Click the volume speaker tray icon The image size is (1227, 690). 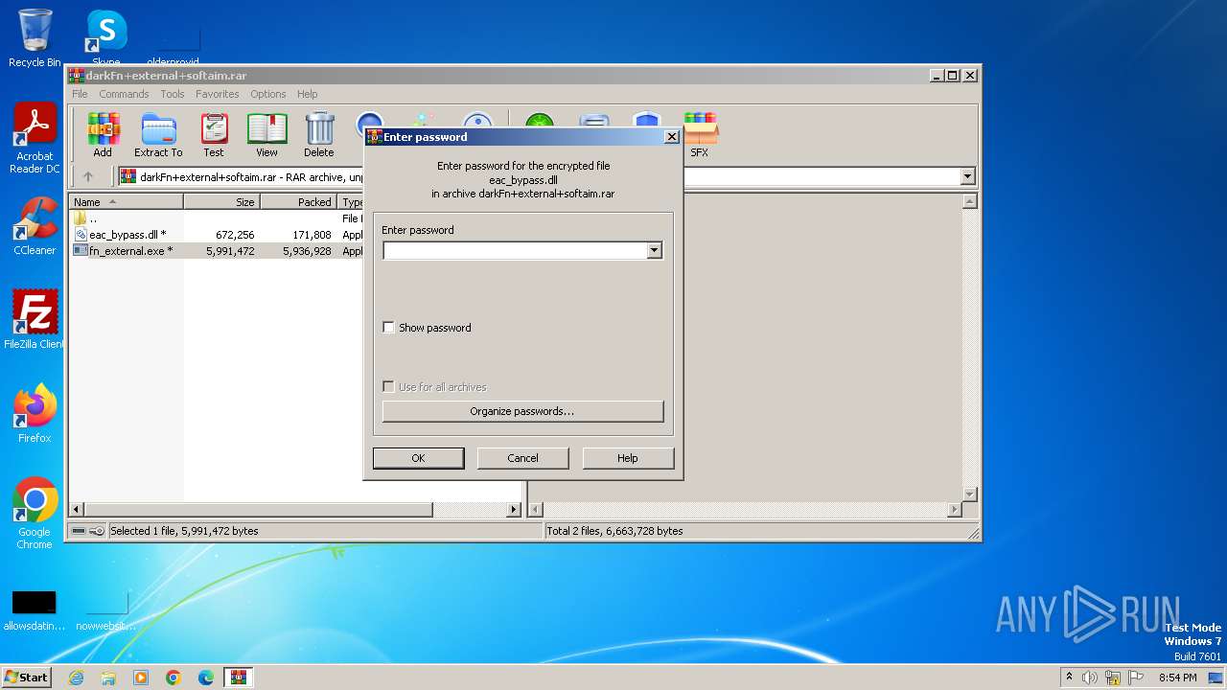pyautogui.click(x=1090, y=678)
